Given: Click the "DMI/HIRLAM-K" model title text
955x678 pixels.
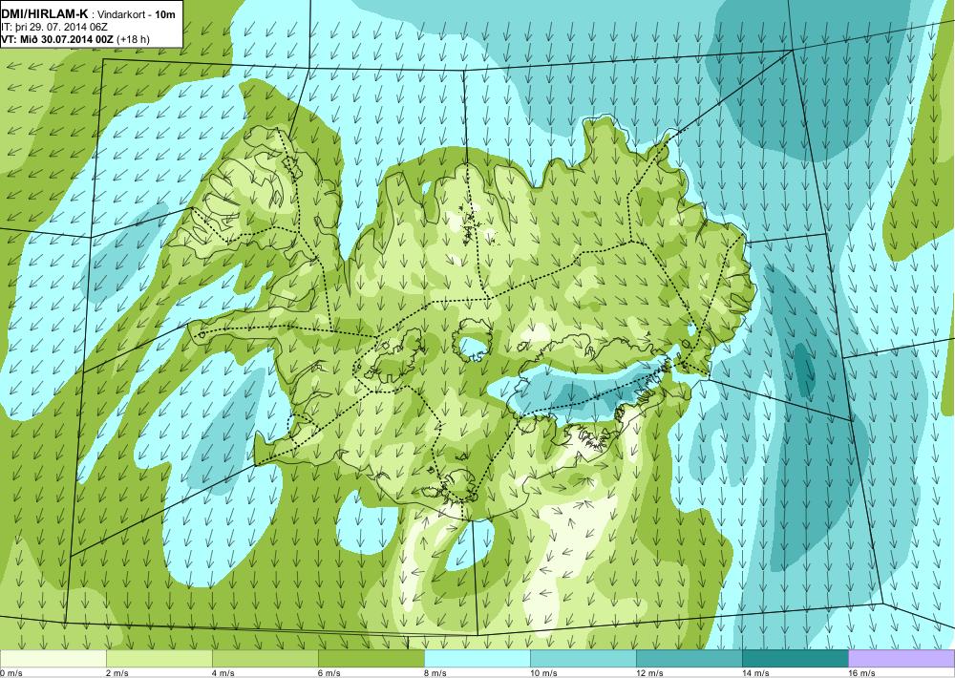Looking at the screenshot, I should 45,14.
